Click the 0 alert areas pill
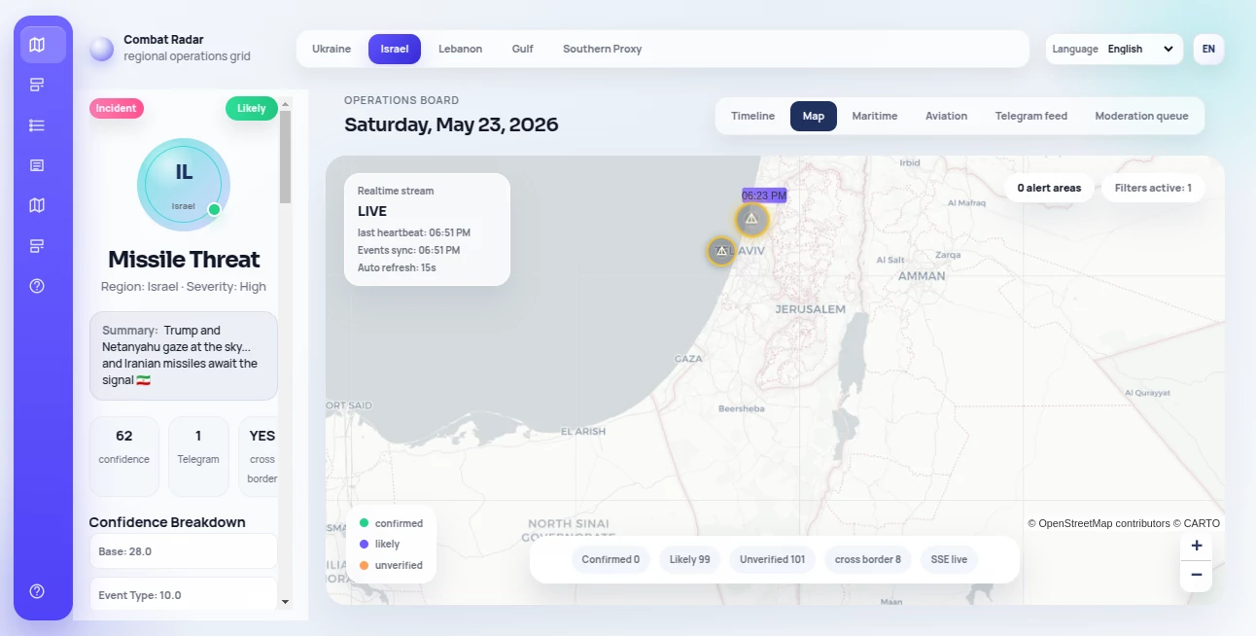 (1049, 188)
